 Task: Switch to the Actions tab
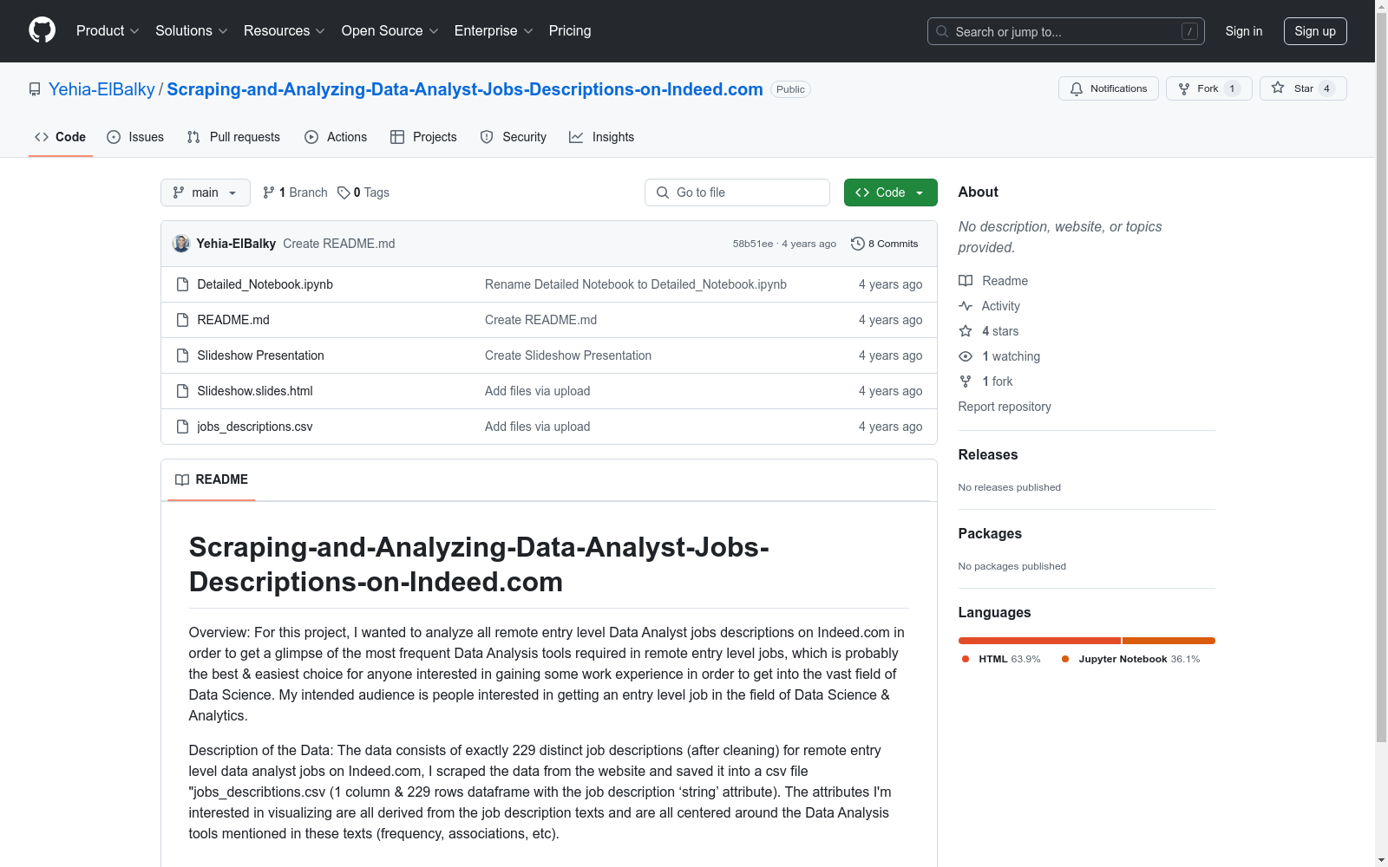tap(336, 137)
